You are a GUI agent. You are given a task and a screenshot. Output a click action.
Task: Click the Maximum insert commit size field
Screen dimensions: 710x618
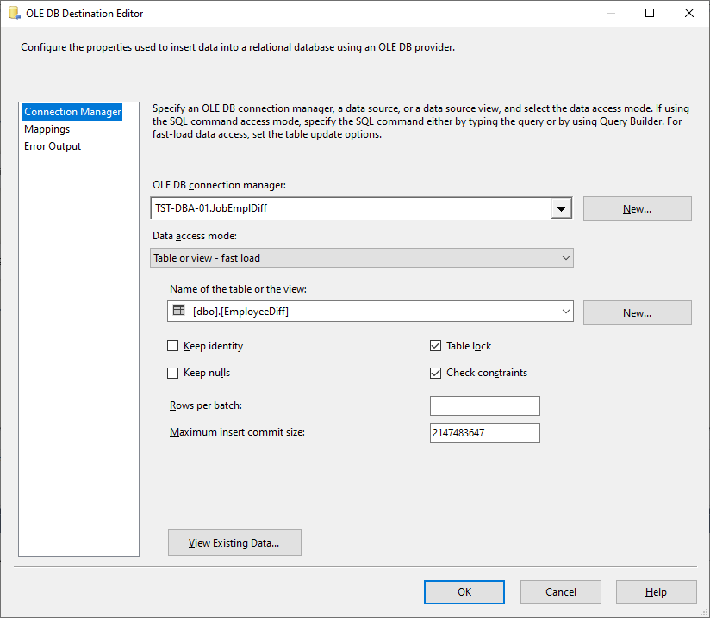tap(484, 433)
